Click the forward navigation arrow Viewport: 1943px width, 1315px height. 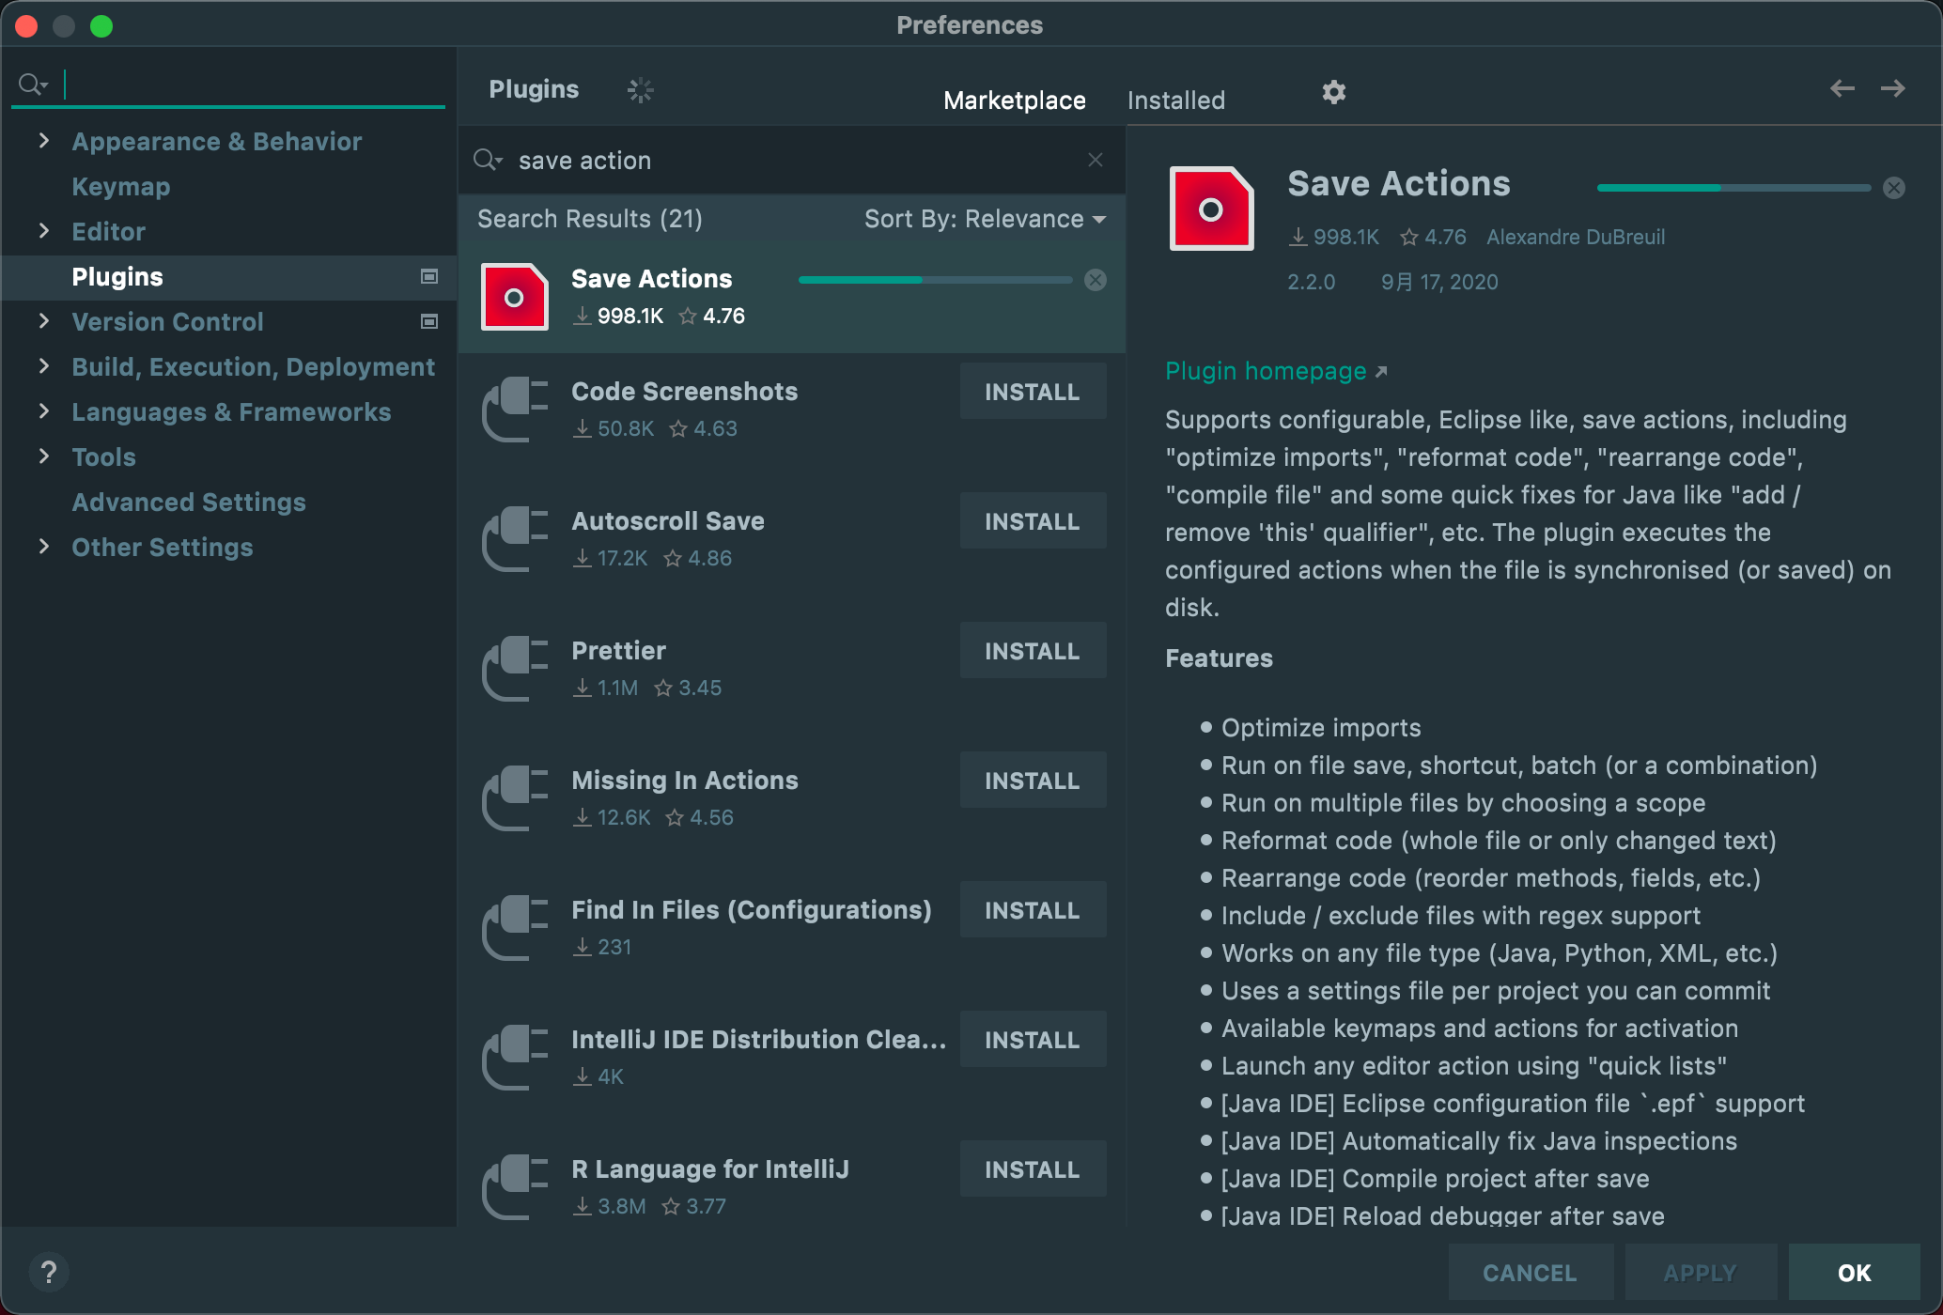1892,88
